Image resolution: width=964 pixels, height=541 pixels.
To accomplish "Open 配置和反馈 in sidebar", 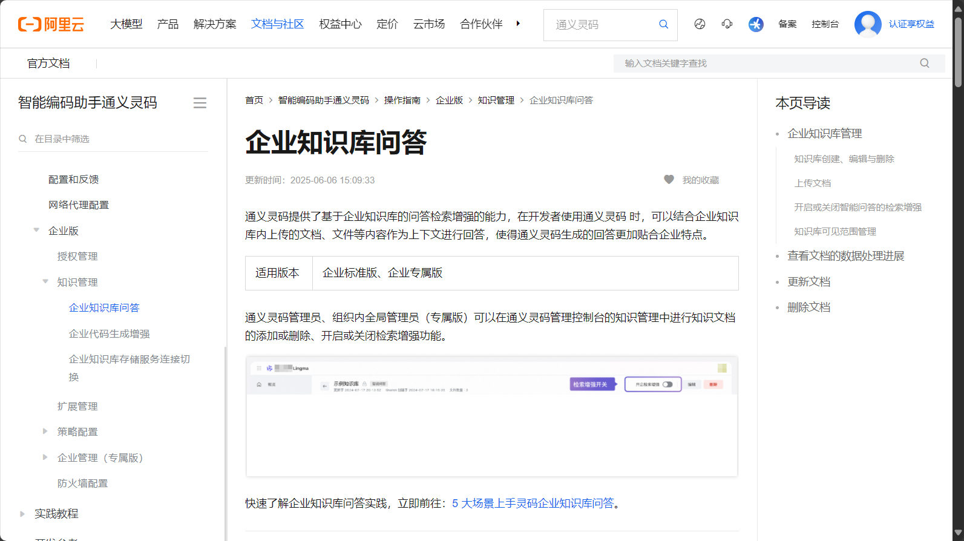I will [73, 180].
